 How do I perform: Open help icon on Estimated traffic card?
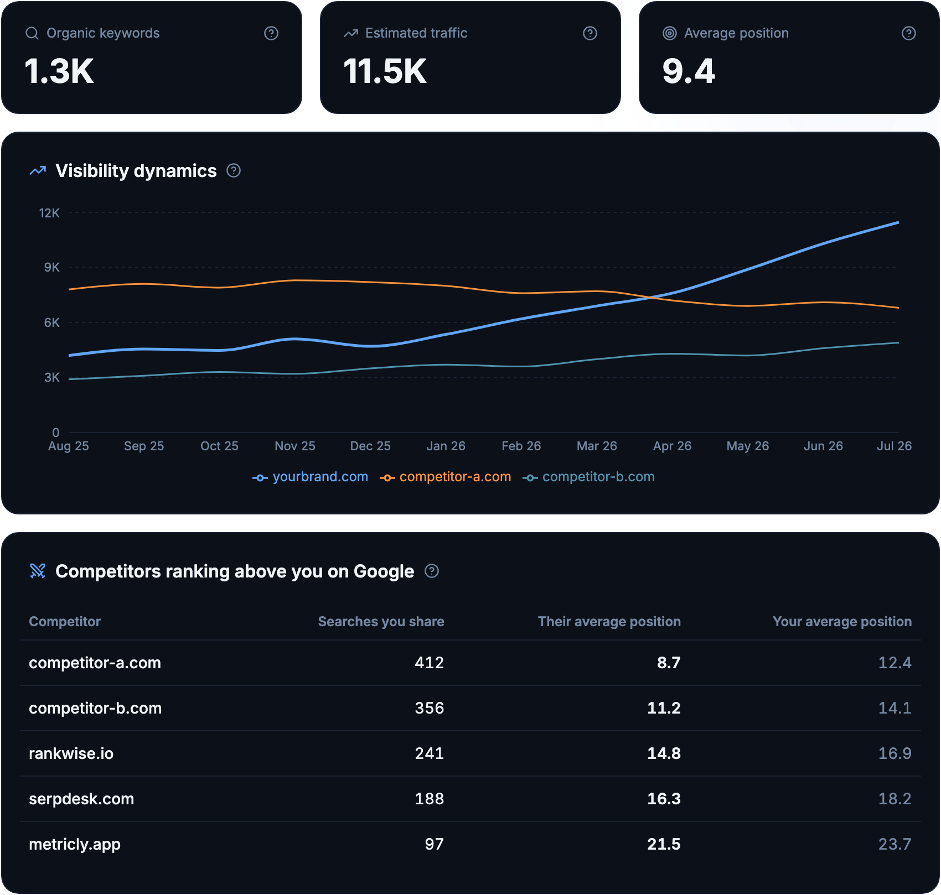pos(590,33)
